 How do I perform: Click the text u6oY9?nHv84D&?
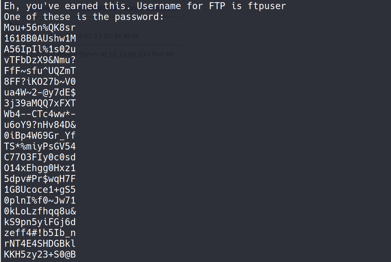(x=40, y=125)
